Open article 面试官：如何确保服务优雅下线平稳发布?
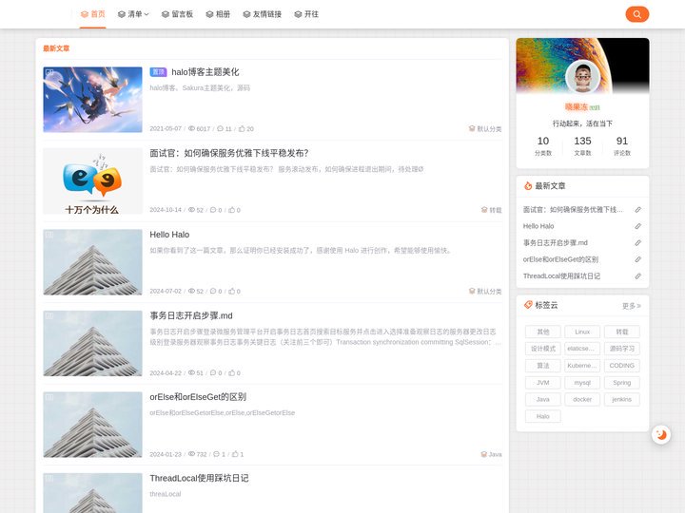 (229, 153)
